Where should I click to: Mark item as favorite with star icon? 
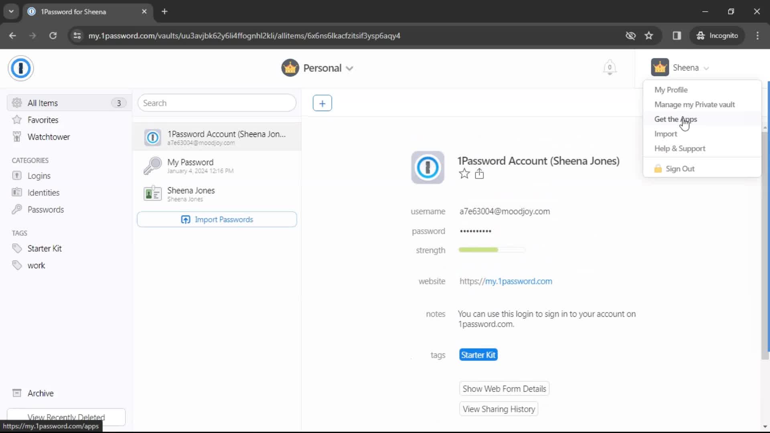point(464,174)
